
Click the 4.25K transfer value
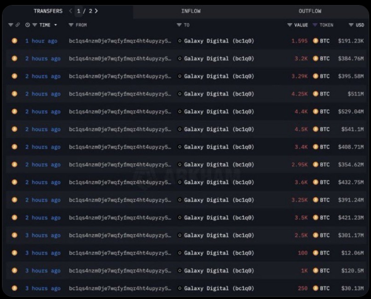click(299, 94)
